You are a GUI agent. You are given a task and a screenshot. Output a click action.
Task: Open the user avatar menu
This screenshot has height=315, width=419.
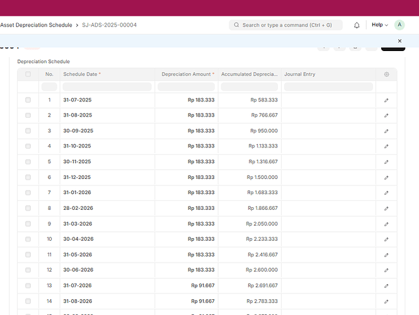point(399,25)
